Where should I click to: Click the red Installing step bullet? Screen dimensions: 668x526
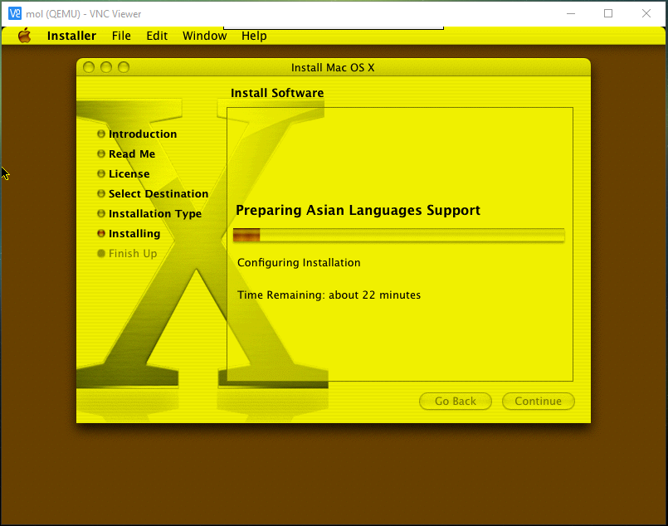(101, 233)
